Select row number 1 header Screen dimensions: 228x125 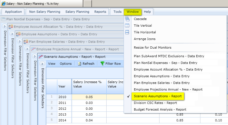pyautogui.click(x=52, y=97)
